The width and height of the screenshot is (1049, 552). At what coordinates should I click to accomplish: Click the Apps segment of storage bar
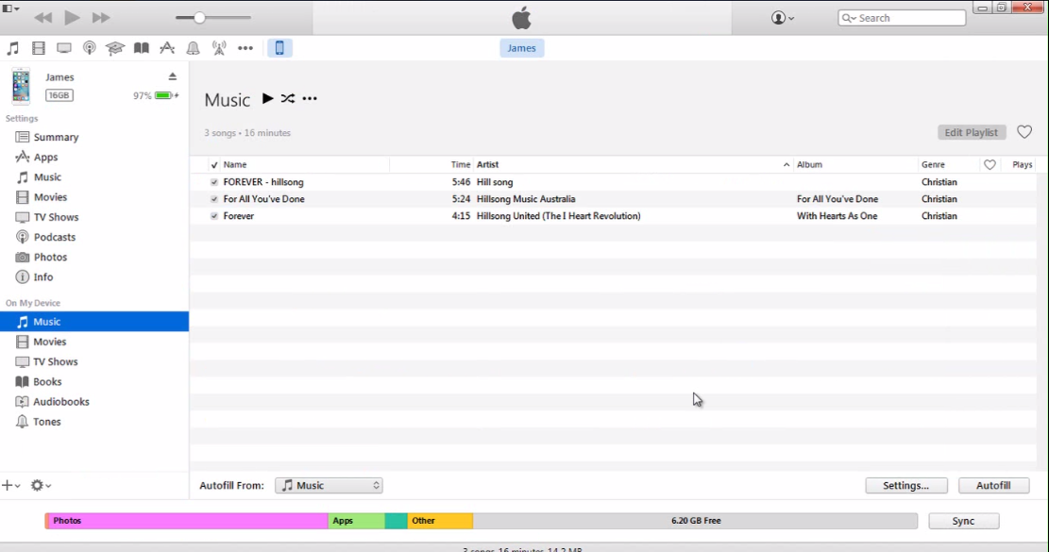click(356, 521)
